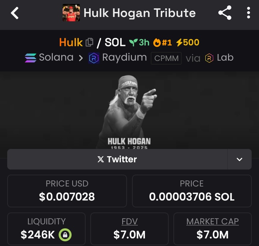Open the Twitter link button
Screen dimensions: 259x246
[x=117, y=159]
